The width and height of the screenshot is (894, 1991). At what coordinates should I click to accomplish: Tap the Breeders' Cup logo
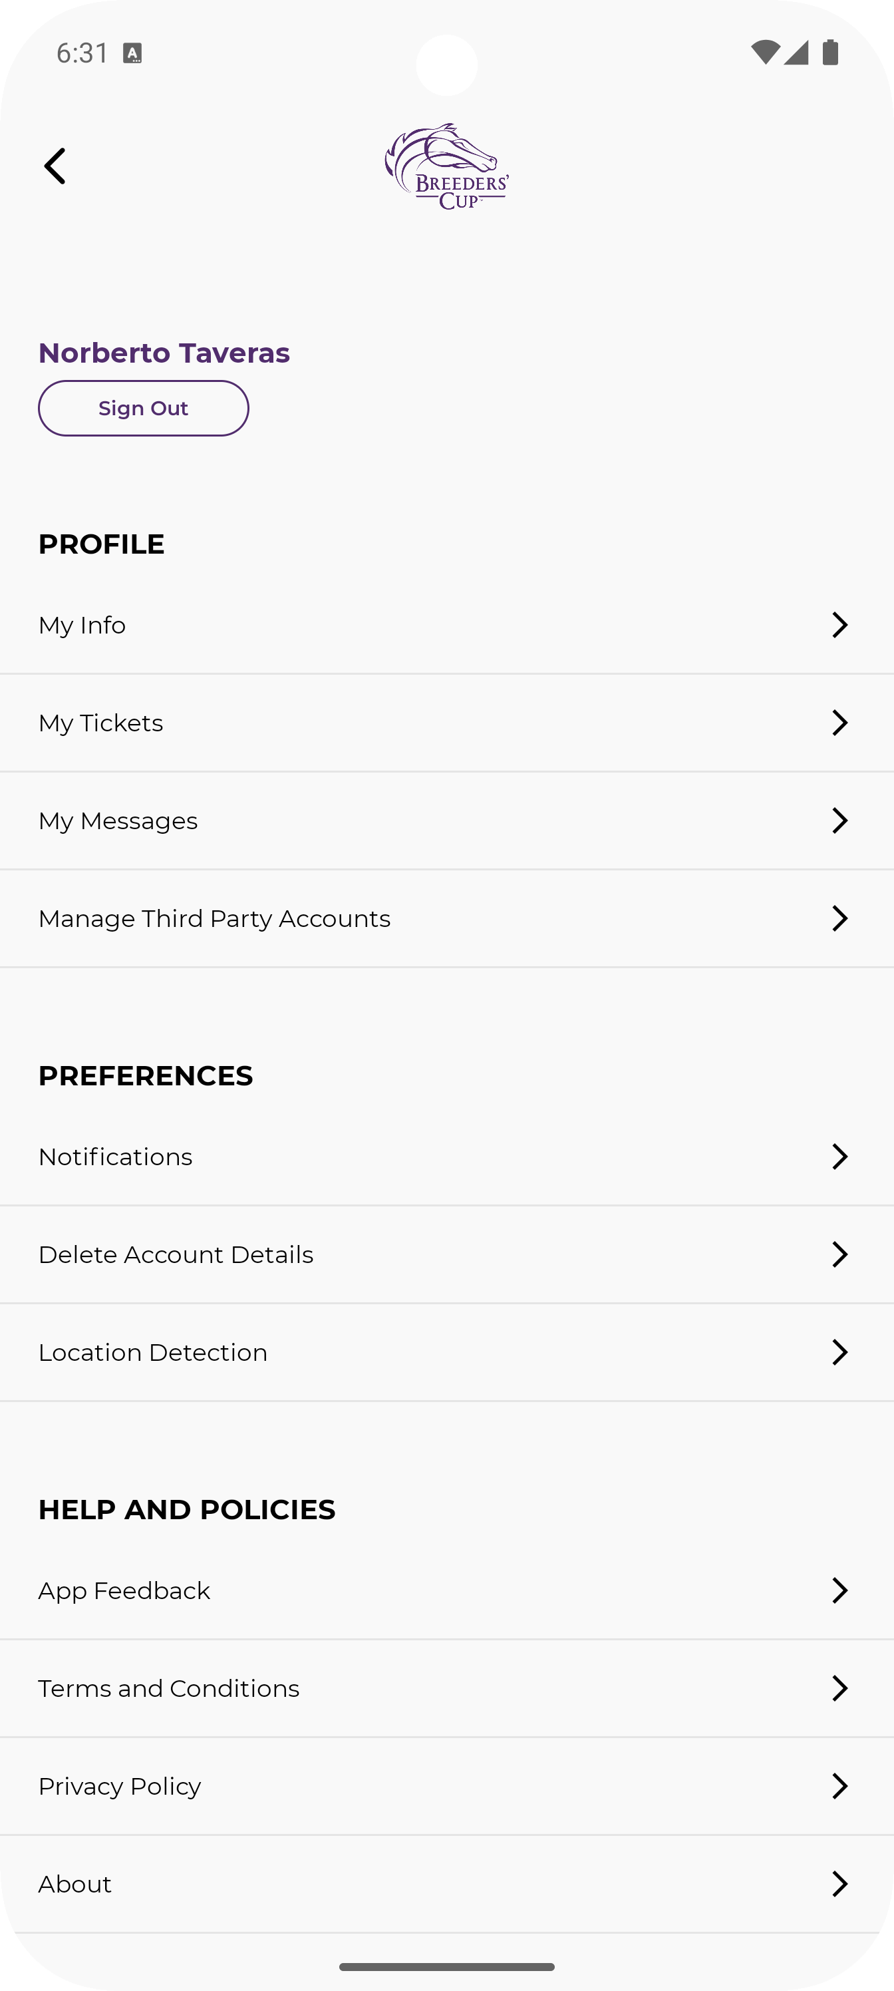coord(446,166)
